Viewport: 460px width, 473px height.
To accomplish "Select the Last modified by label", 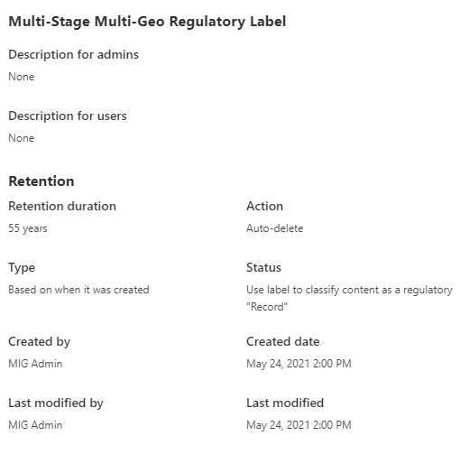I will click(x=56, y=403).
